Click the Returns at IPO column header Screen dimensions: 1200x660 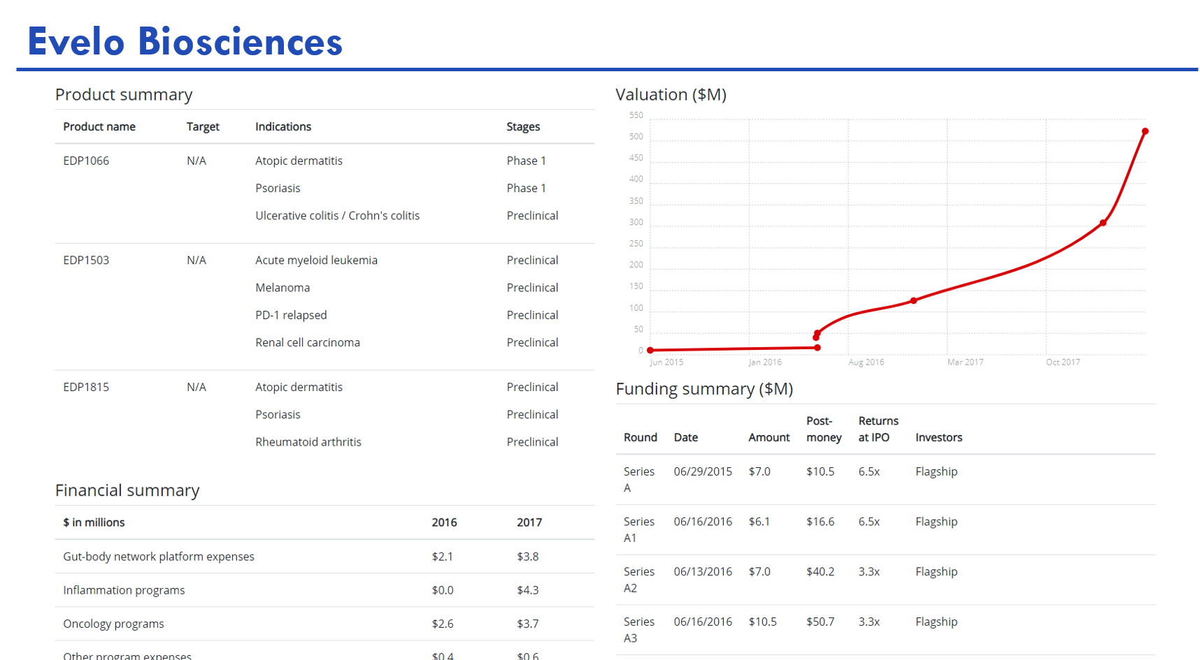(x=878, y=429)
